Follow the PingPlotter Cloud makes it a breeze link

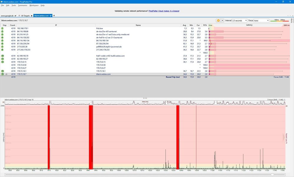coord(164,11)
